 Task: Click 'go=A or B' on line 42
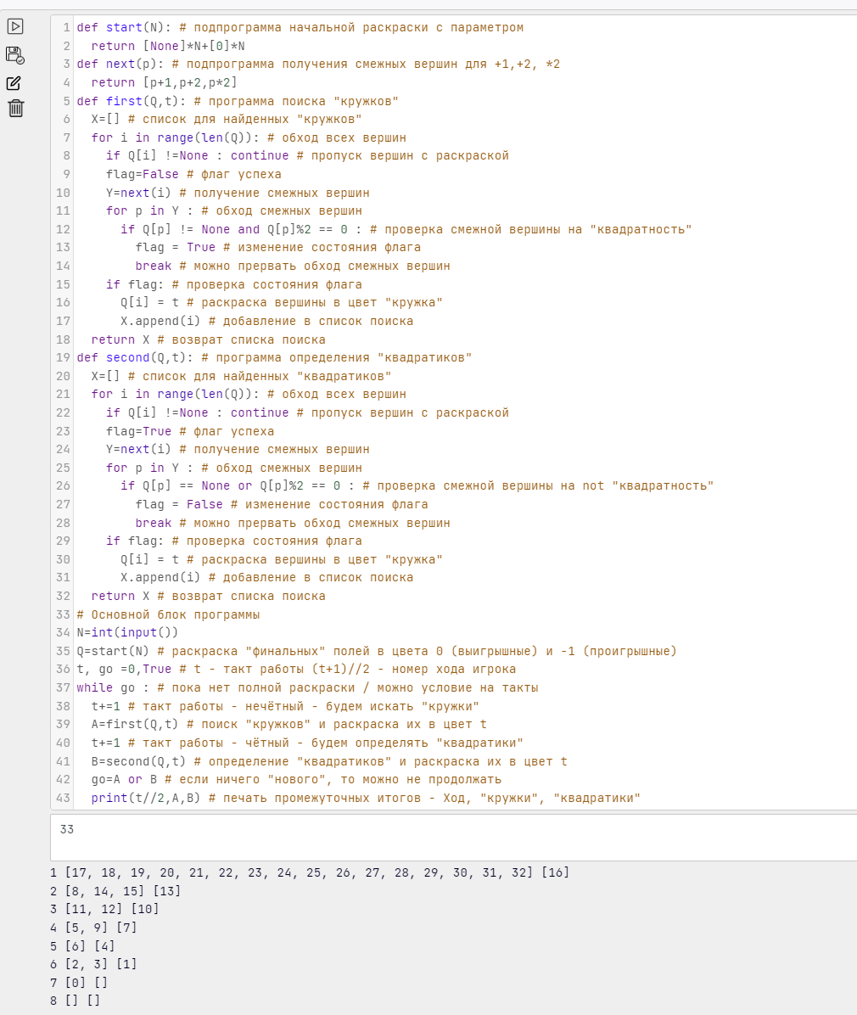point(124,779)
